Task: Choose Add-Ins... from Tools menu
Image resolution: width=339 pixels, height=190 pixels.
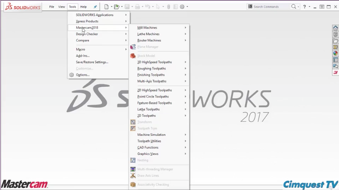Action: tap(99, 56)
